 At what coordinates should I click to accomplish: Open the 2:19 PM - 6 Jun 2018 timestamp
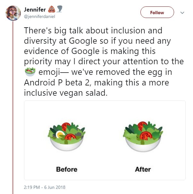45,187
